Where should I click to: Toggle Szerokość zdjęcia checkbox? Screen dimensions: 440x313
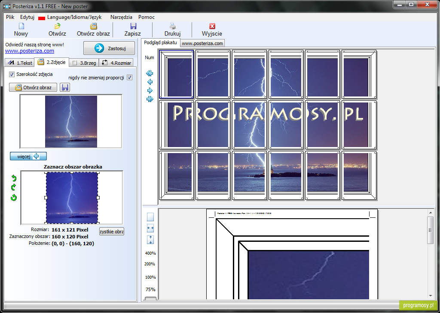pos(12,74)
